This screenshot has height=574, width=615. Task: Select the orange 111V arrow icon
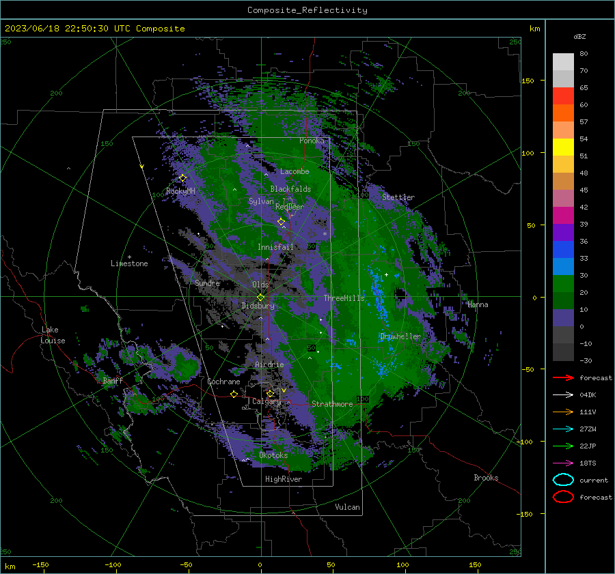coord(563,412)
